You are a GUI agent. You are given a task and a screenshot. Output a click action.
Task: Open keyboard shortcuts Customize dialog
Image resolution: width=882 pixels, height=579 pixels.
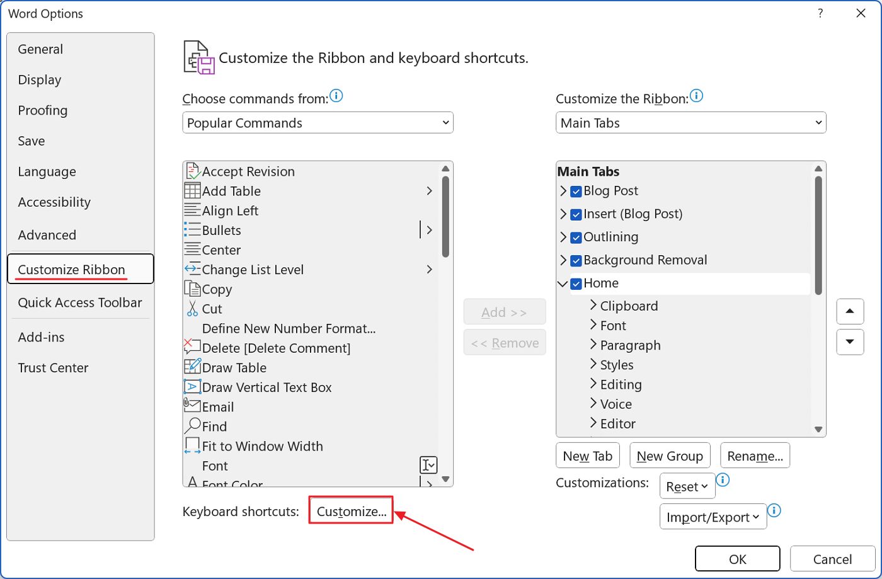[x=351, y=511]
